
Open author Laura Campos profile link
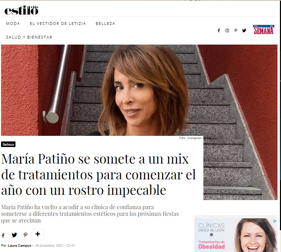tap(19, 246)
